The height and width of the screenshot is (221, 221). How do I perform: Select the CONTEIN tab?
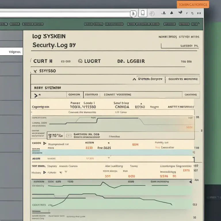click(x=74, y=95)
